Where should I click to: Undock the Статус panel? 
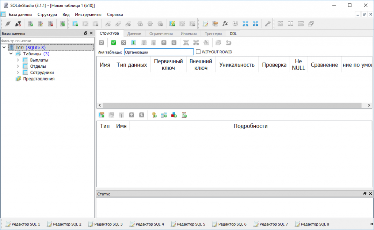(x=365, y=193)
